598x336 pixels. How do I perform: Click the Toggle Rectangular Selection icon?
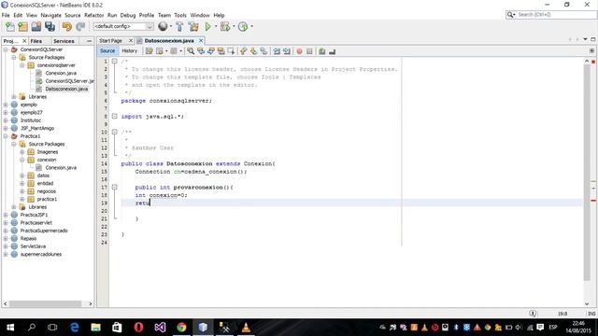click(231, 51)
